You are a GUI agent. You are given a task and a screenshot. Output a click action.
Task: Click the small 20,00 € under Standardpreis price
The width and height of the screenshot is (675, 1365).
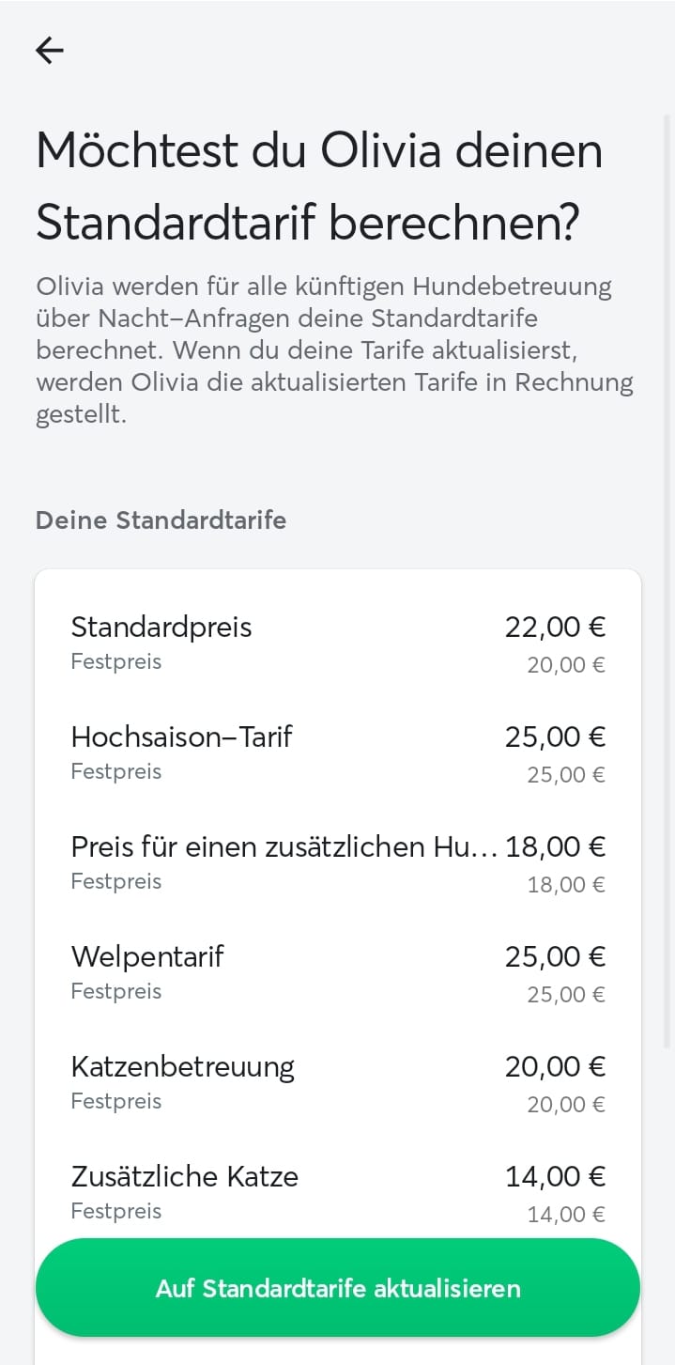pos(565,665)
